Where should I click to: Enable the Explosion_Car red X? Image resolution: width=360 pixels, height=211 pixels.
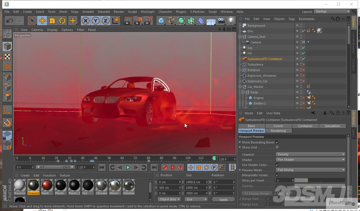304,81
